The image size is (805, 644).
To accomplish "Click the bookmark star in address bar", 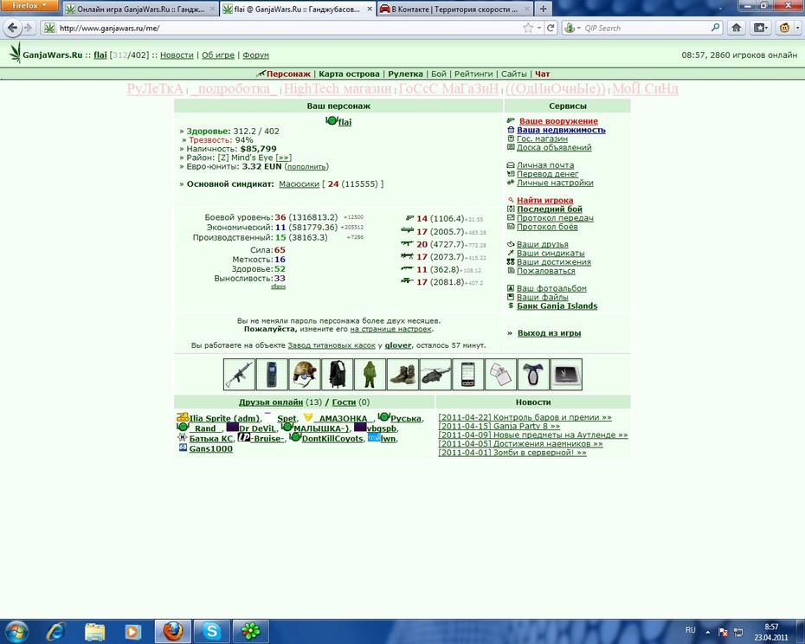I will [528, 28].
